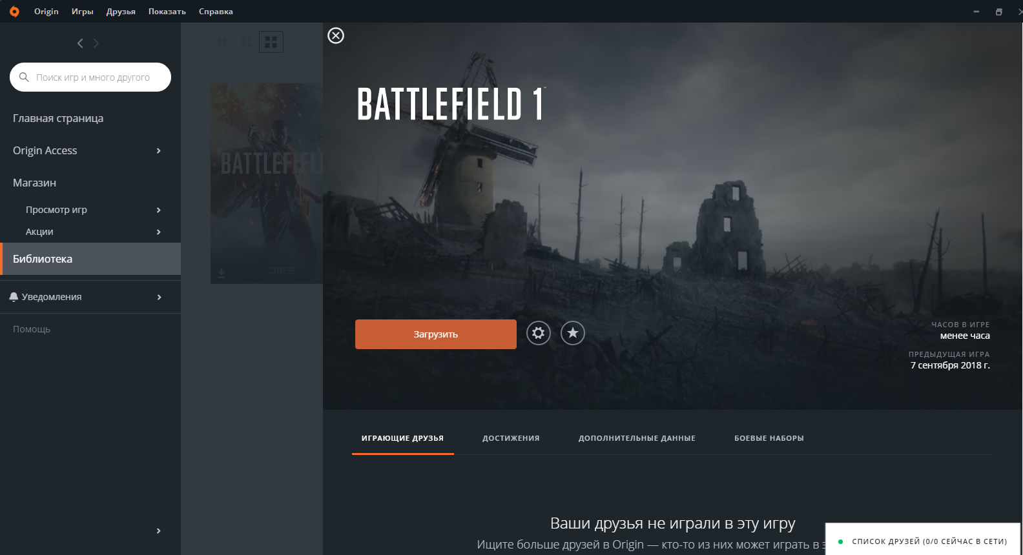Switch to the Достижения tab
This screenshot has width=1023, height=555.
click(511, 438)
